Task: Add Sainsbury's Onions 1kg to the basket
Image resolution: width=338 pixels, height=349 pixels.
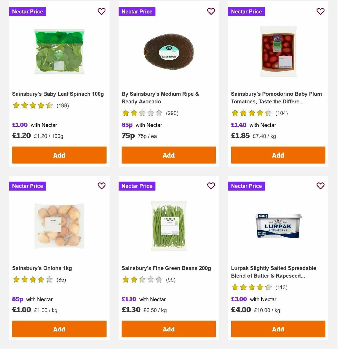Action: point(59,329)
